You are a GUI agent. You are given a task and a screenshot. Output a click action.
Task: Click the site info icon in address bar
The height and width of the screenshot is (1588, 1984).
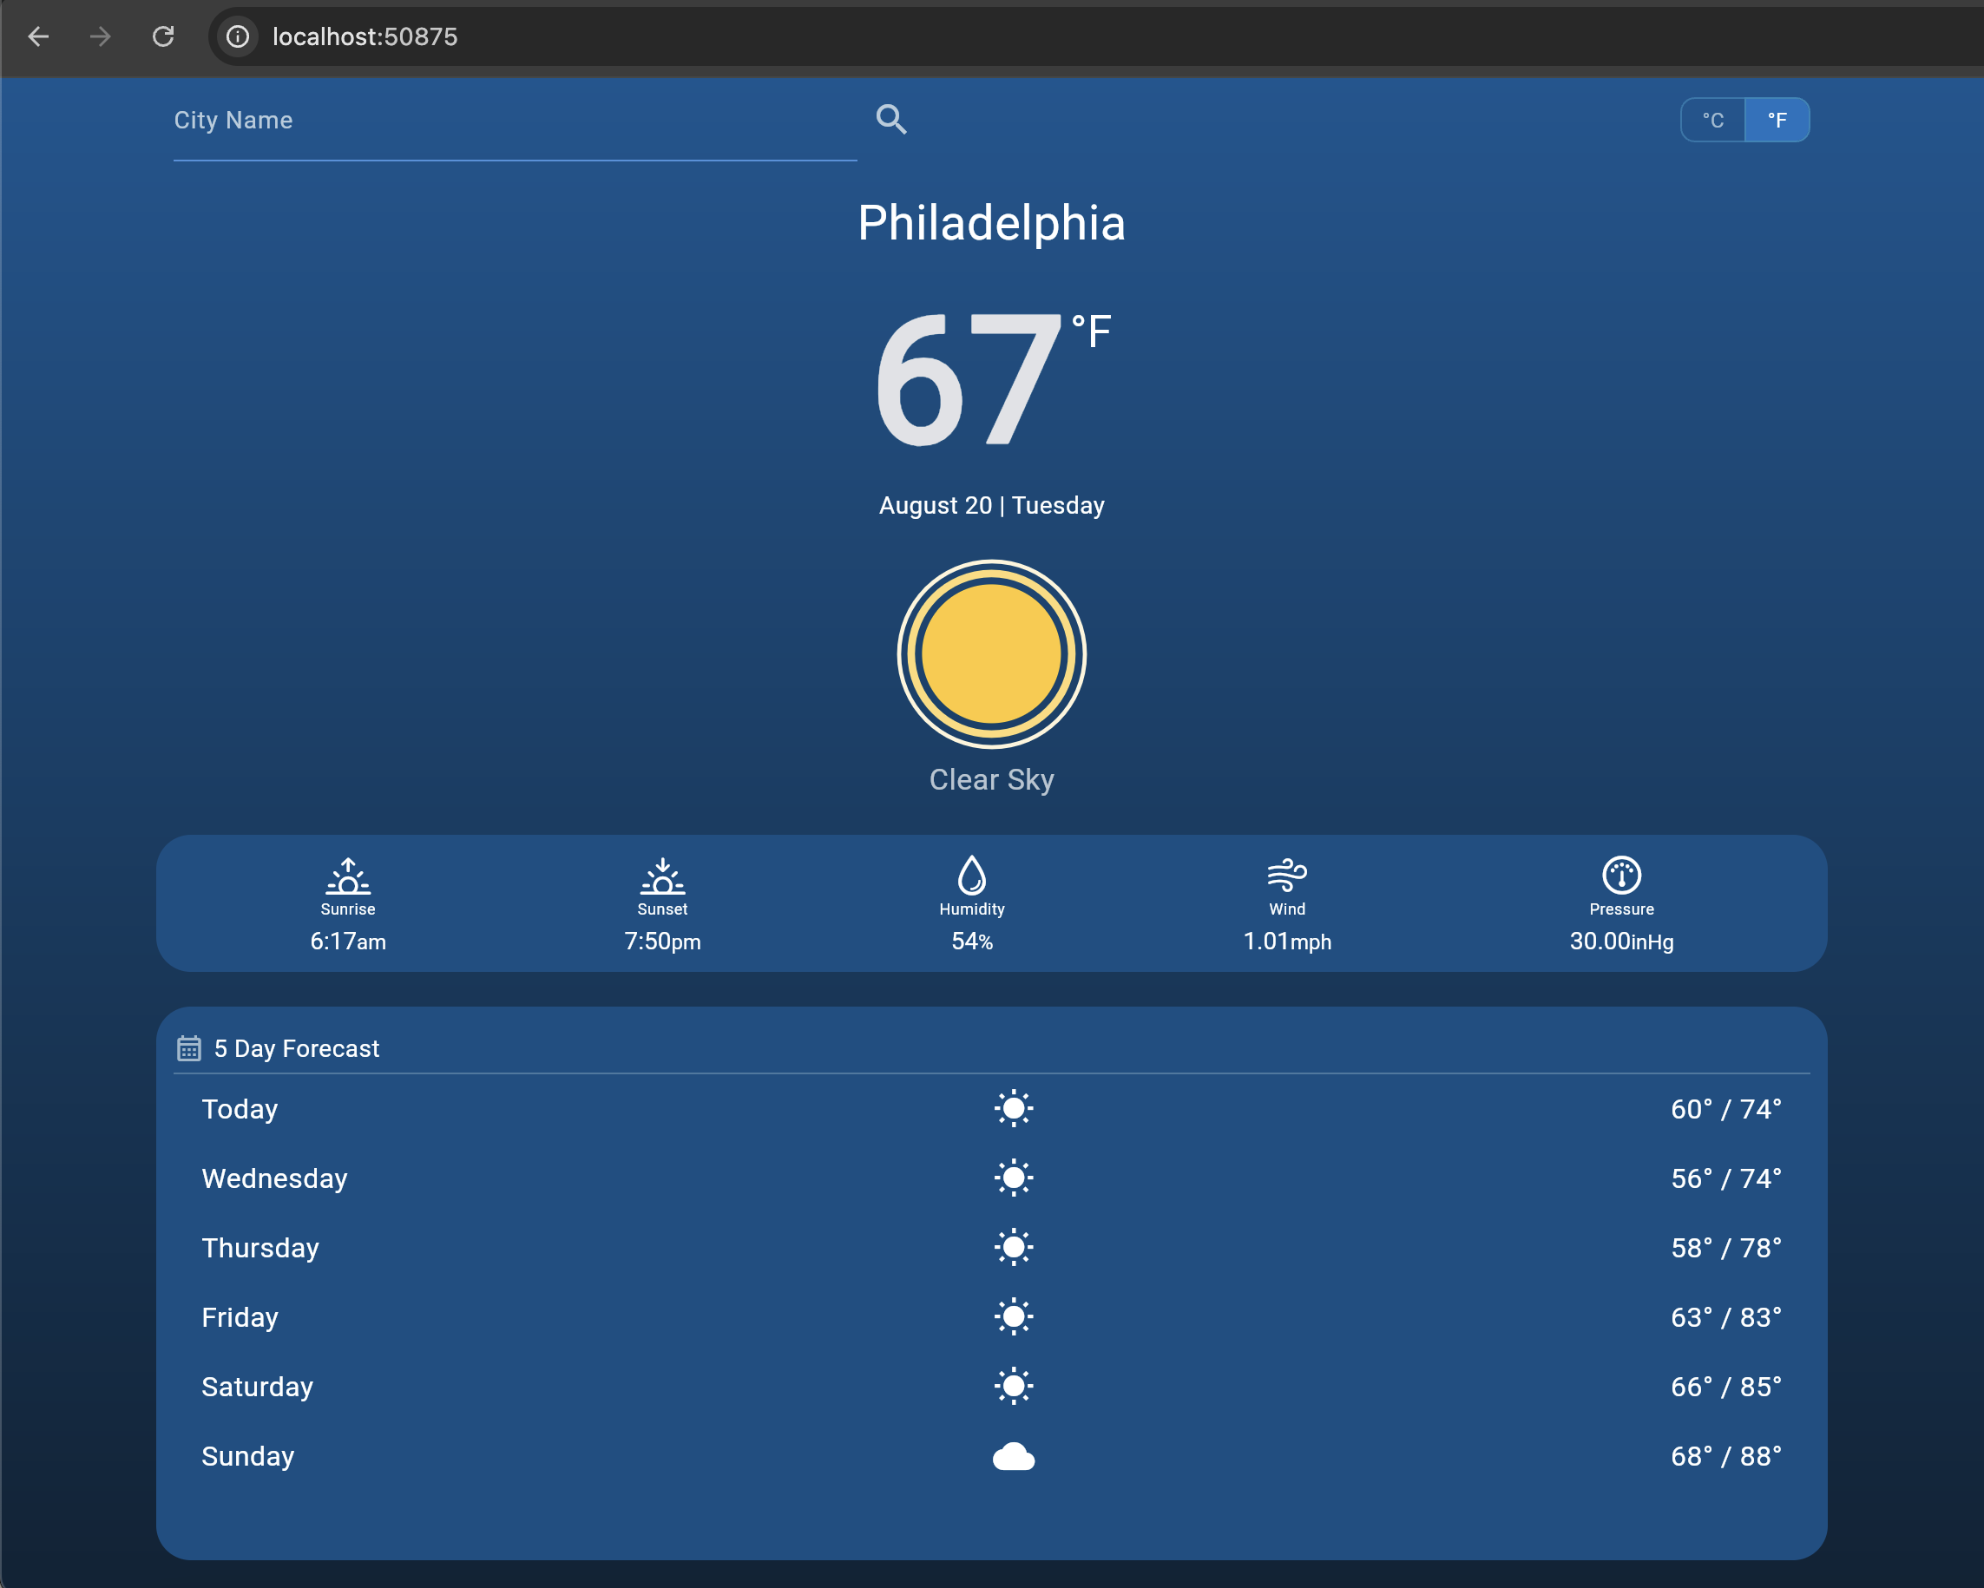(x=238, y=36)
